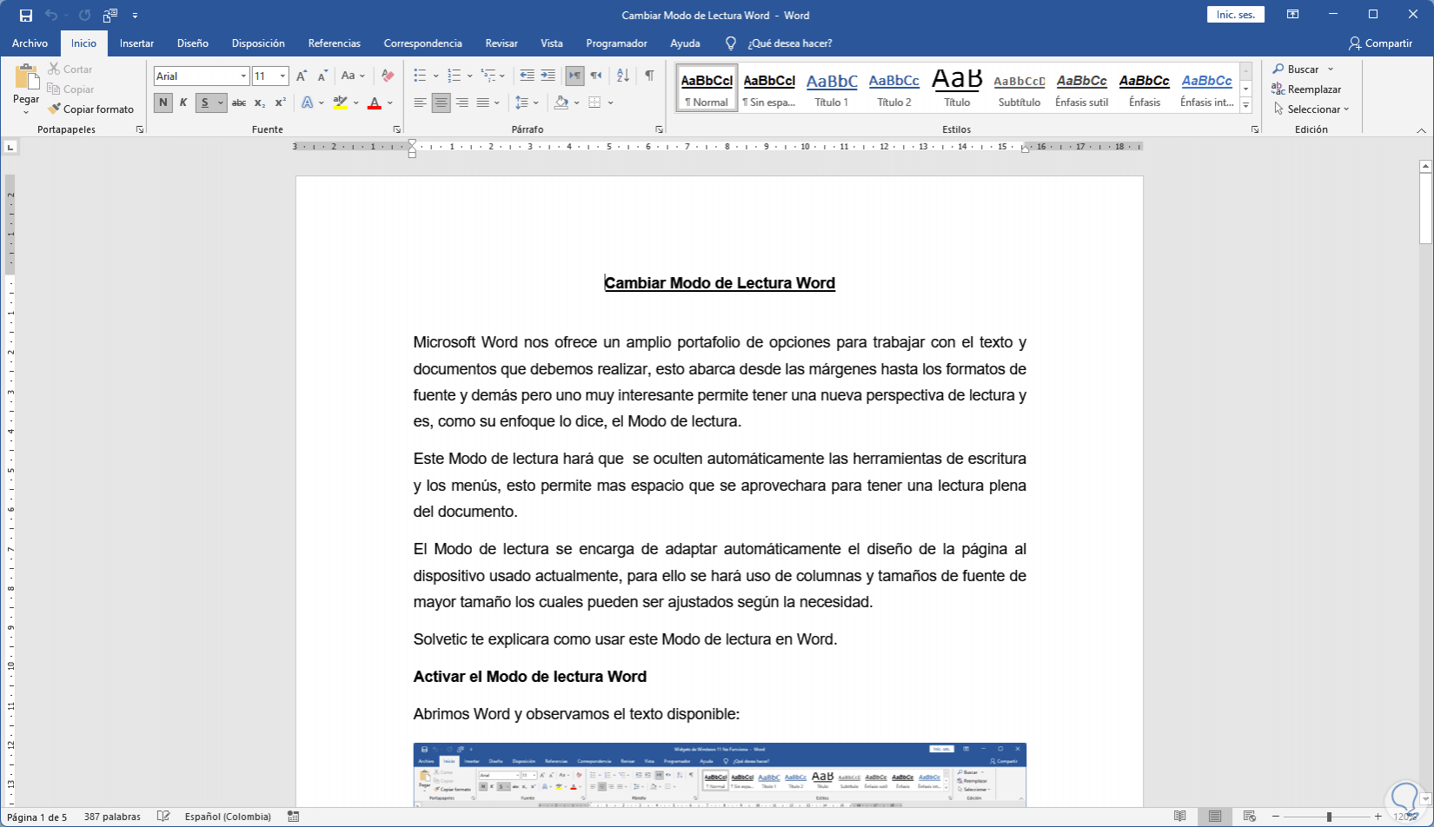Click the vertical scrollbar thumb
The width and height of the screenshot is (1434, 827).
coord(1425,208)
